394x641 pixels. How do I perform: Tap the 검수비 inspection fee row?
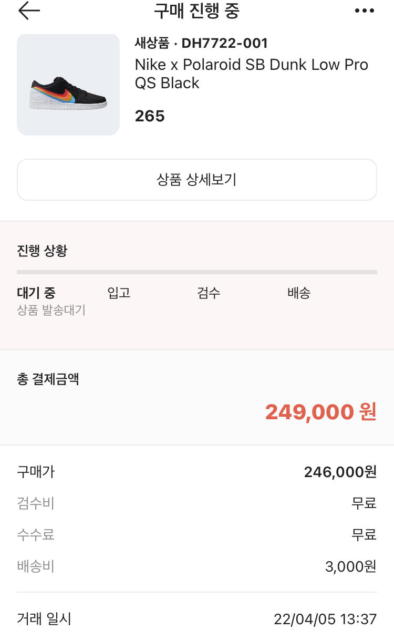click(197, 504)
